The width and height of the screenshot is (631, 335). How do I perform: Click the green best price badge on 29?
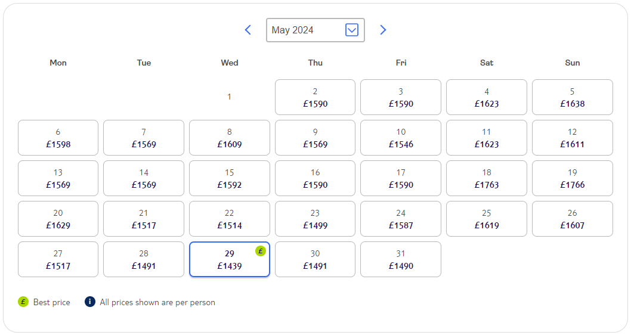261,252
